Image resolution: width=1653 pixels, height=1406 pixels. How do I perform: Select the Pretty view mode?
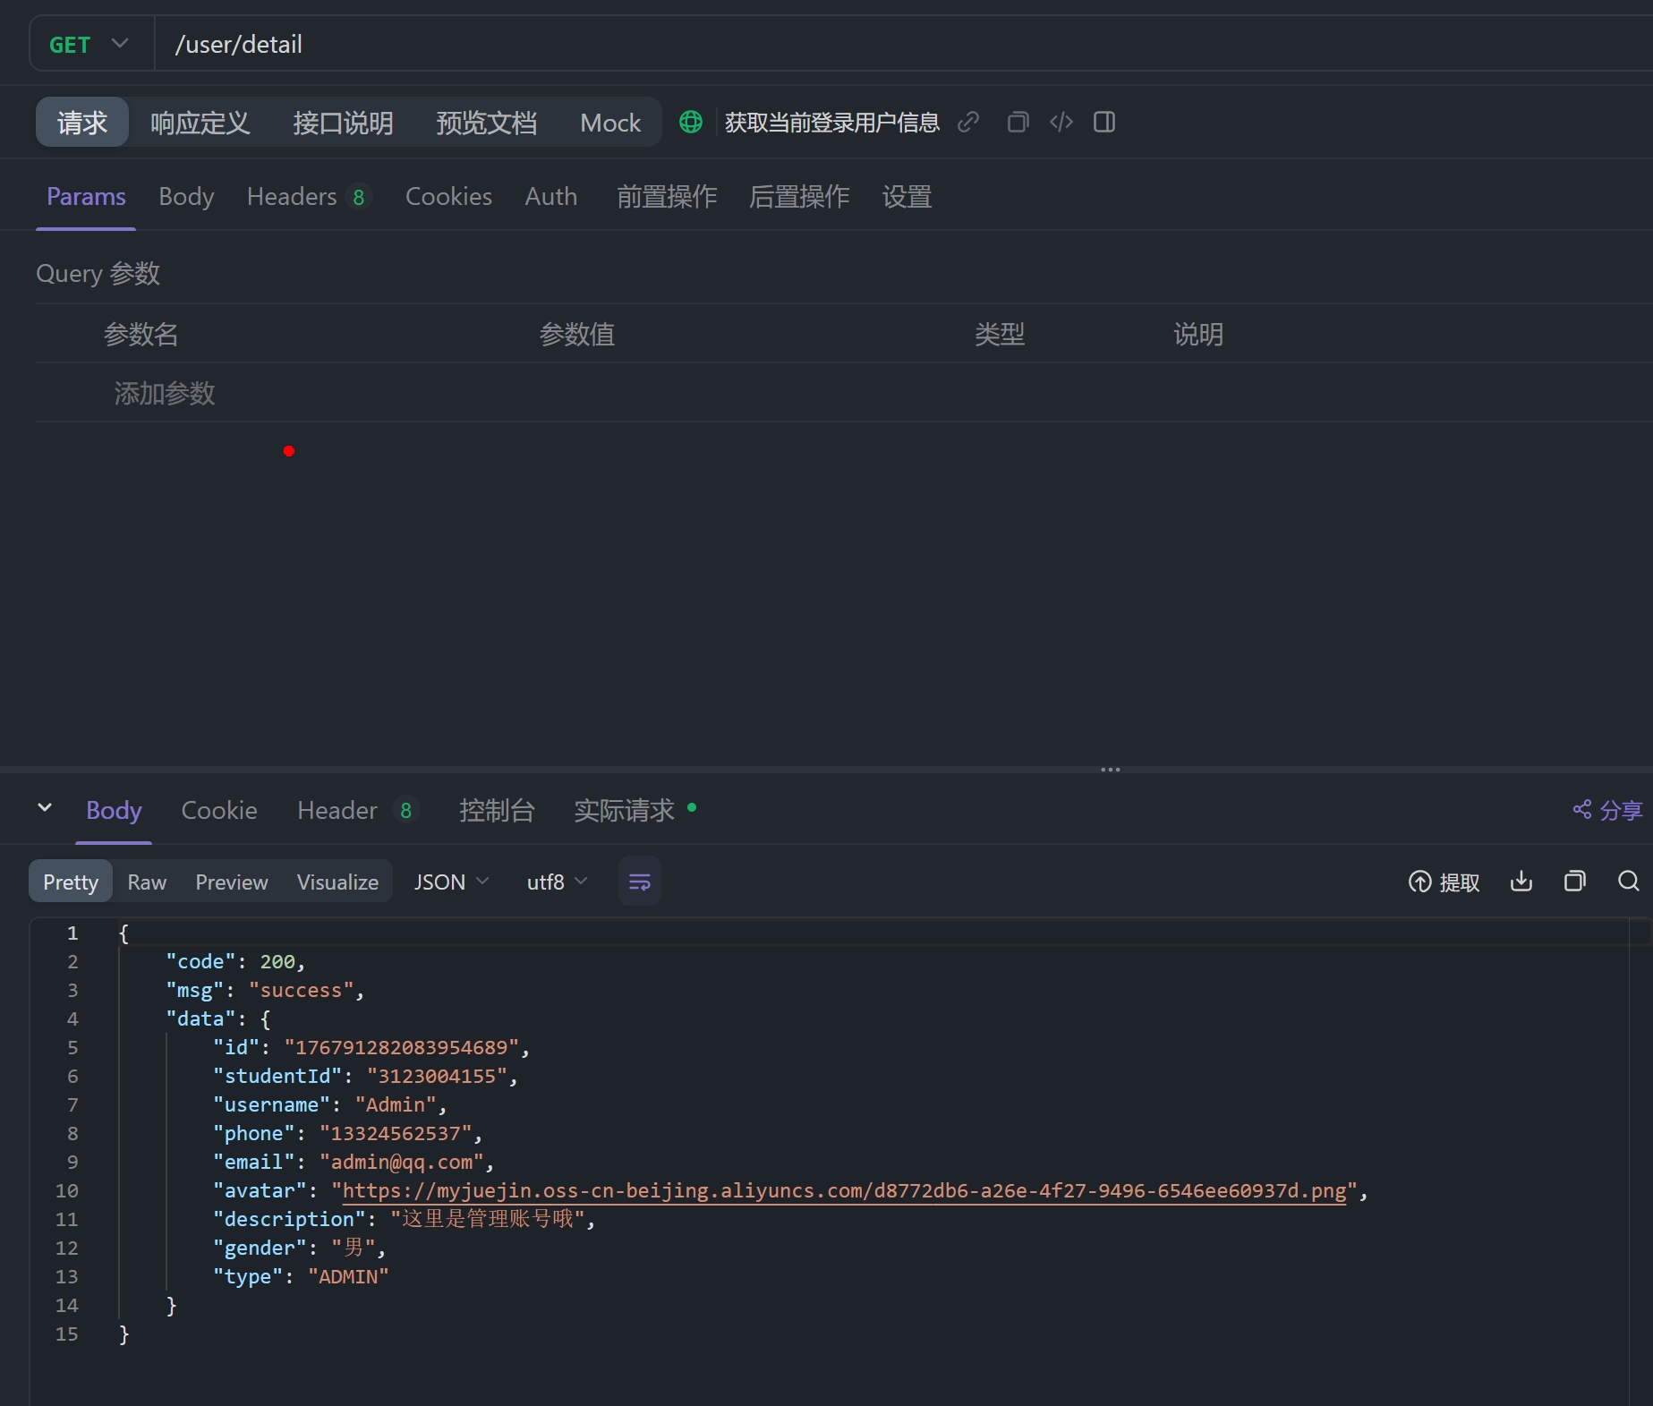coord(71,882)
